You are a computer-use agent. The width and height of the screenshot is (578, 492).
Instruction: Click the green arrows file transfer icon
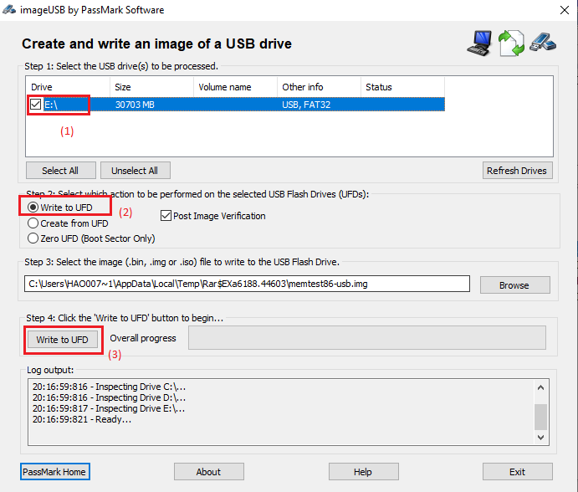pos(510,44)
